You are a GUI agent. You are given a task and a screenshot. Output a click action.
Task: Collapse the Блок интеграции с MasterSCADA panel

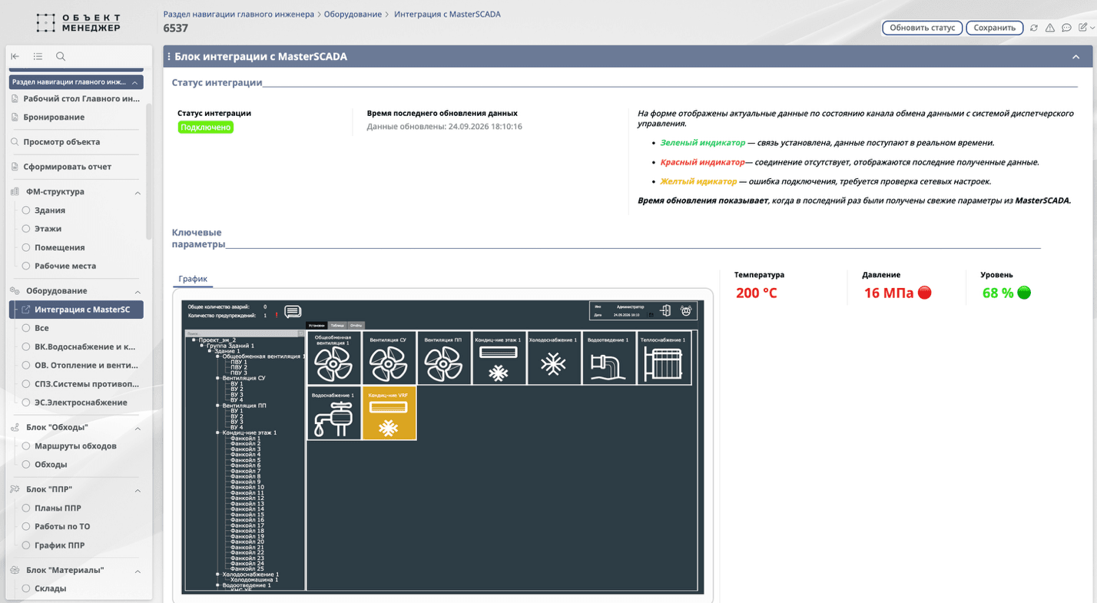[1076, 57]
